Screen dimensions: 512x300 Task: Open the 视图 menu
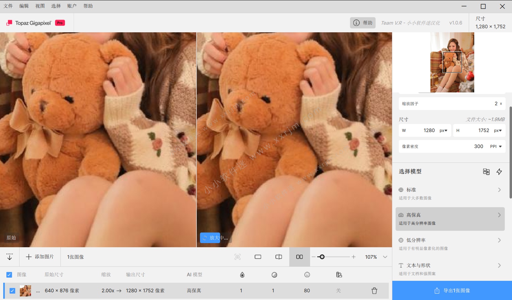40,6
